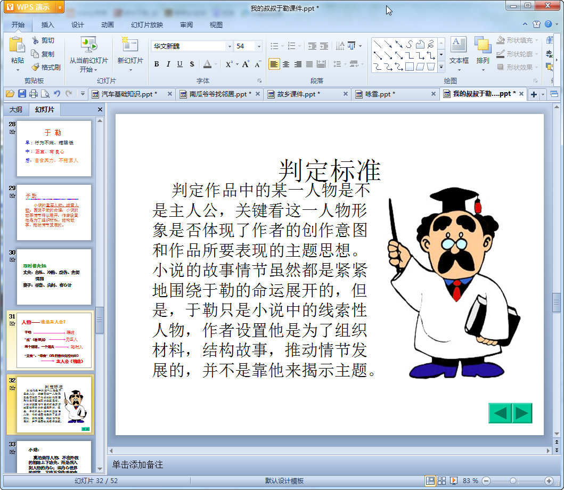Open the font color dropdown arrow
564x490 pixels.
point(216,64)
